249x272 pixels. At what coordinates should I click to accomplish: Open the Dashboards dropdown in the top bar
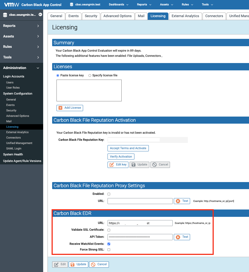[x=119, y=5]
